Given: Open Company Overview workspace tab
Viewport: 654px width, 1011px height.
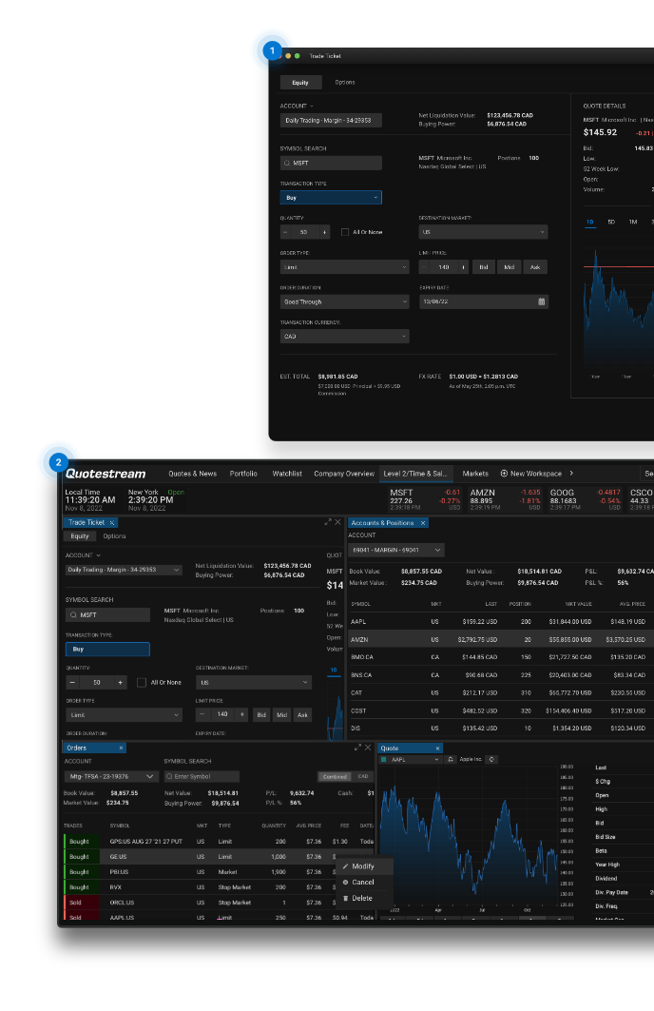Looking at the screenshot, I should tap(344, 474).
